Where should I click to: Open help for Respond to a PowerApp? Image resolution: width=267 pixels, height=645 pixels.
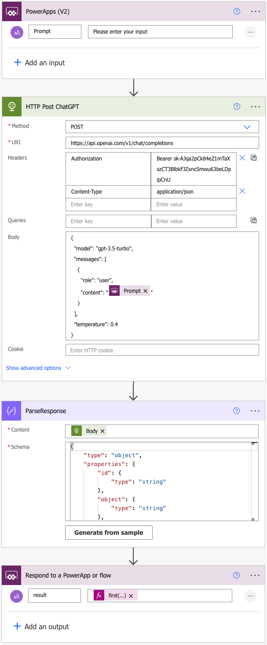237,575
